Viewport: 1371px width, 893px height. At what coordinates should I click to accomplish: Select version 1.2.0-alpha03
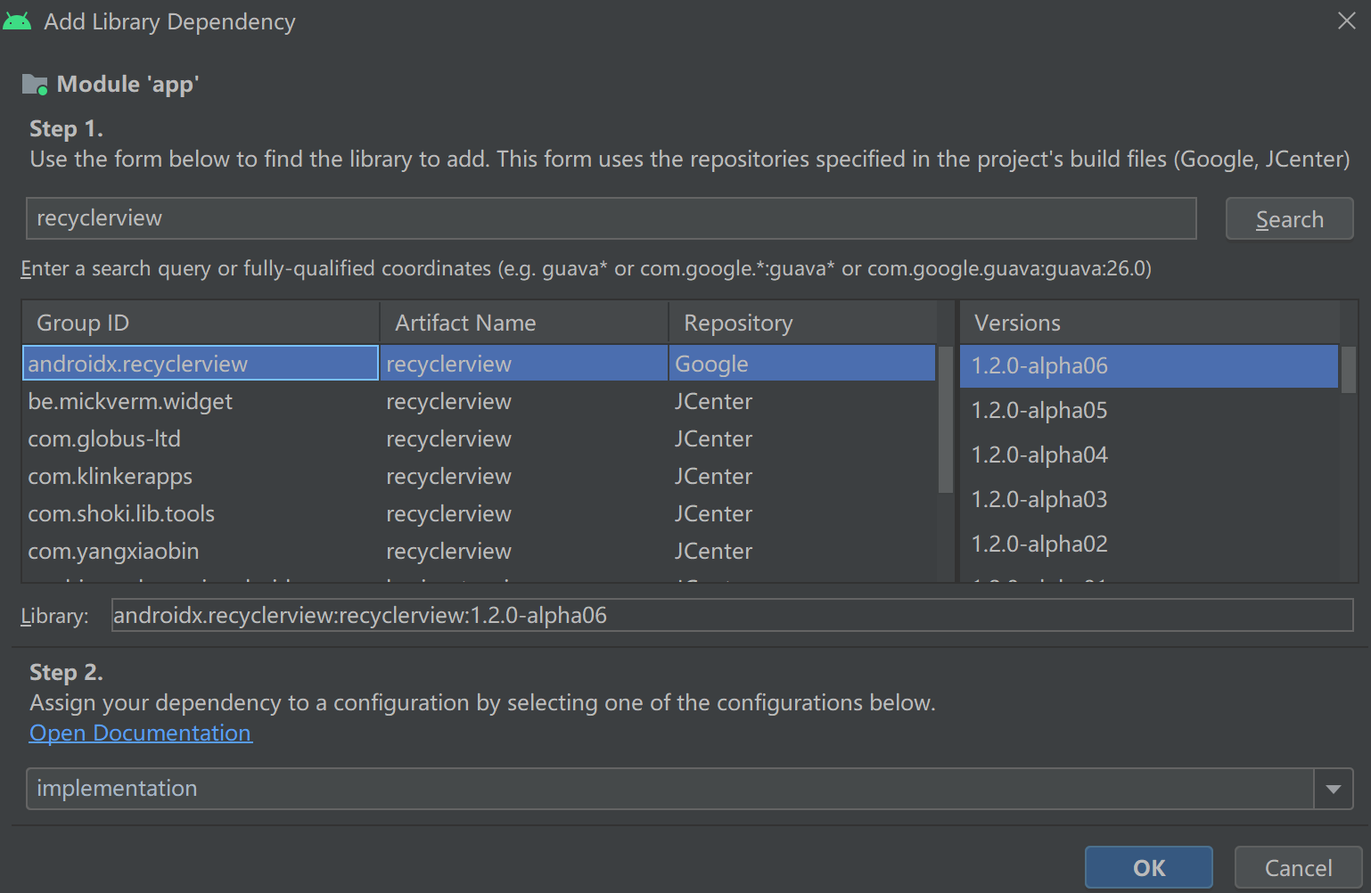click(1039, 499)
